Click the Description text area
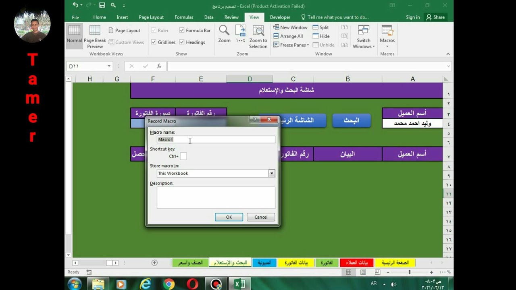The height and width of the screenshot is (290, 516). [x=216, y=197]
